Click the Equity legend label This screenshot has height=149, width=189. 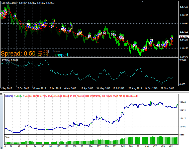19,96
